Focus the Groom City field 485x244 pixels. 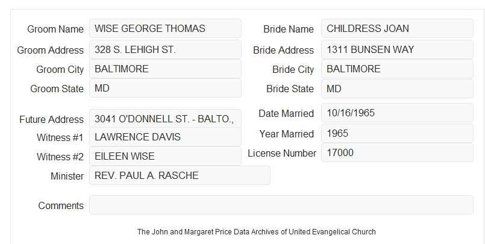165,69
